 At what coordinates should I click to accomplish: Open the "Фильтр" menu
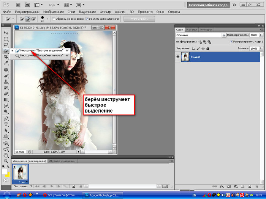click(x=105, y=12)
